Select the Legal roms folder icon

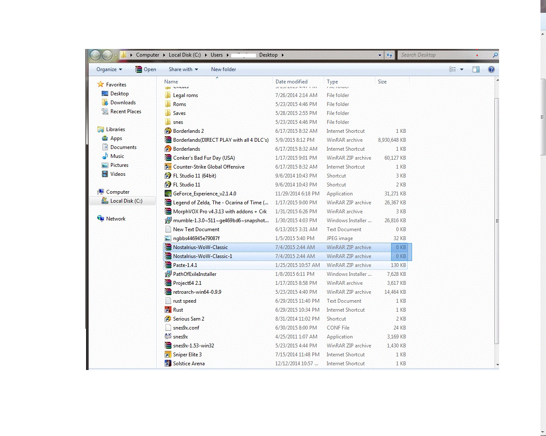pyautogui.click(x=168, y=95)
